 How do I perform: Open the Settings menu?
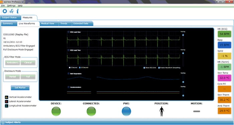[11, 6]
